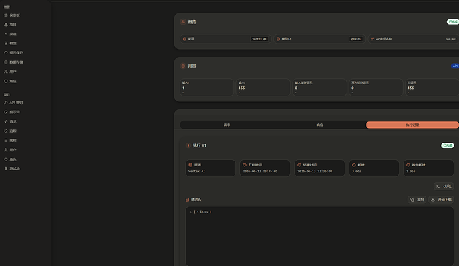Open 数据存储 data storage in sidebar
Viewport: 459px width, 266px height.
coord(13,62)
